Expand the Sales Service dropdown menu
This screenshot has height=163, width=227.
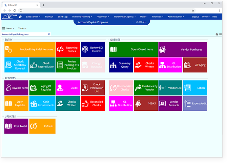(33, 17)
